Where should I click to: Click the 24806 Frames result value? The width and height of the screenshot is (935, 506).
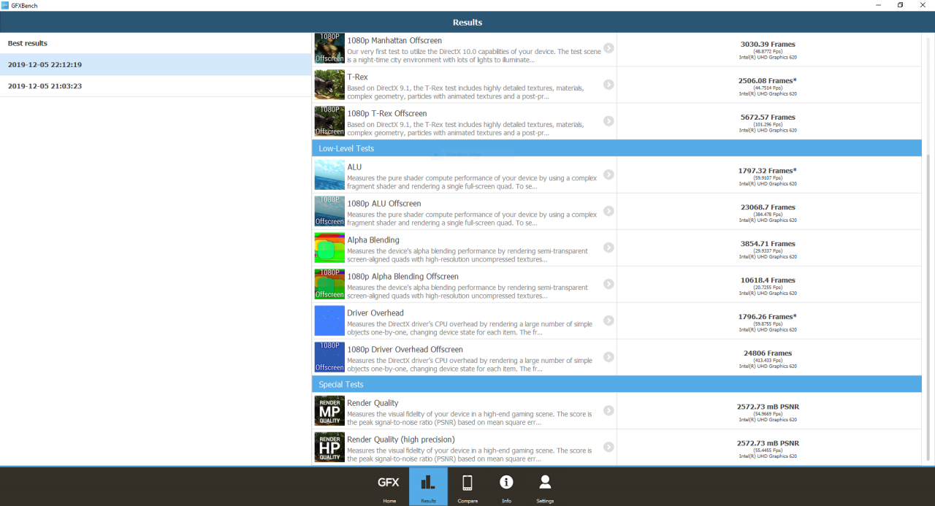[768, 353]
